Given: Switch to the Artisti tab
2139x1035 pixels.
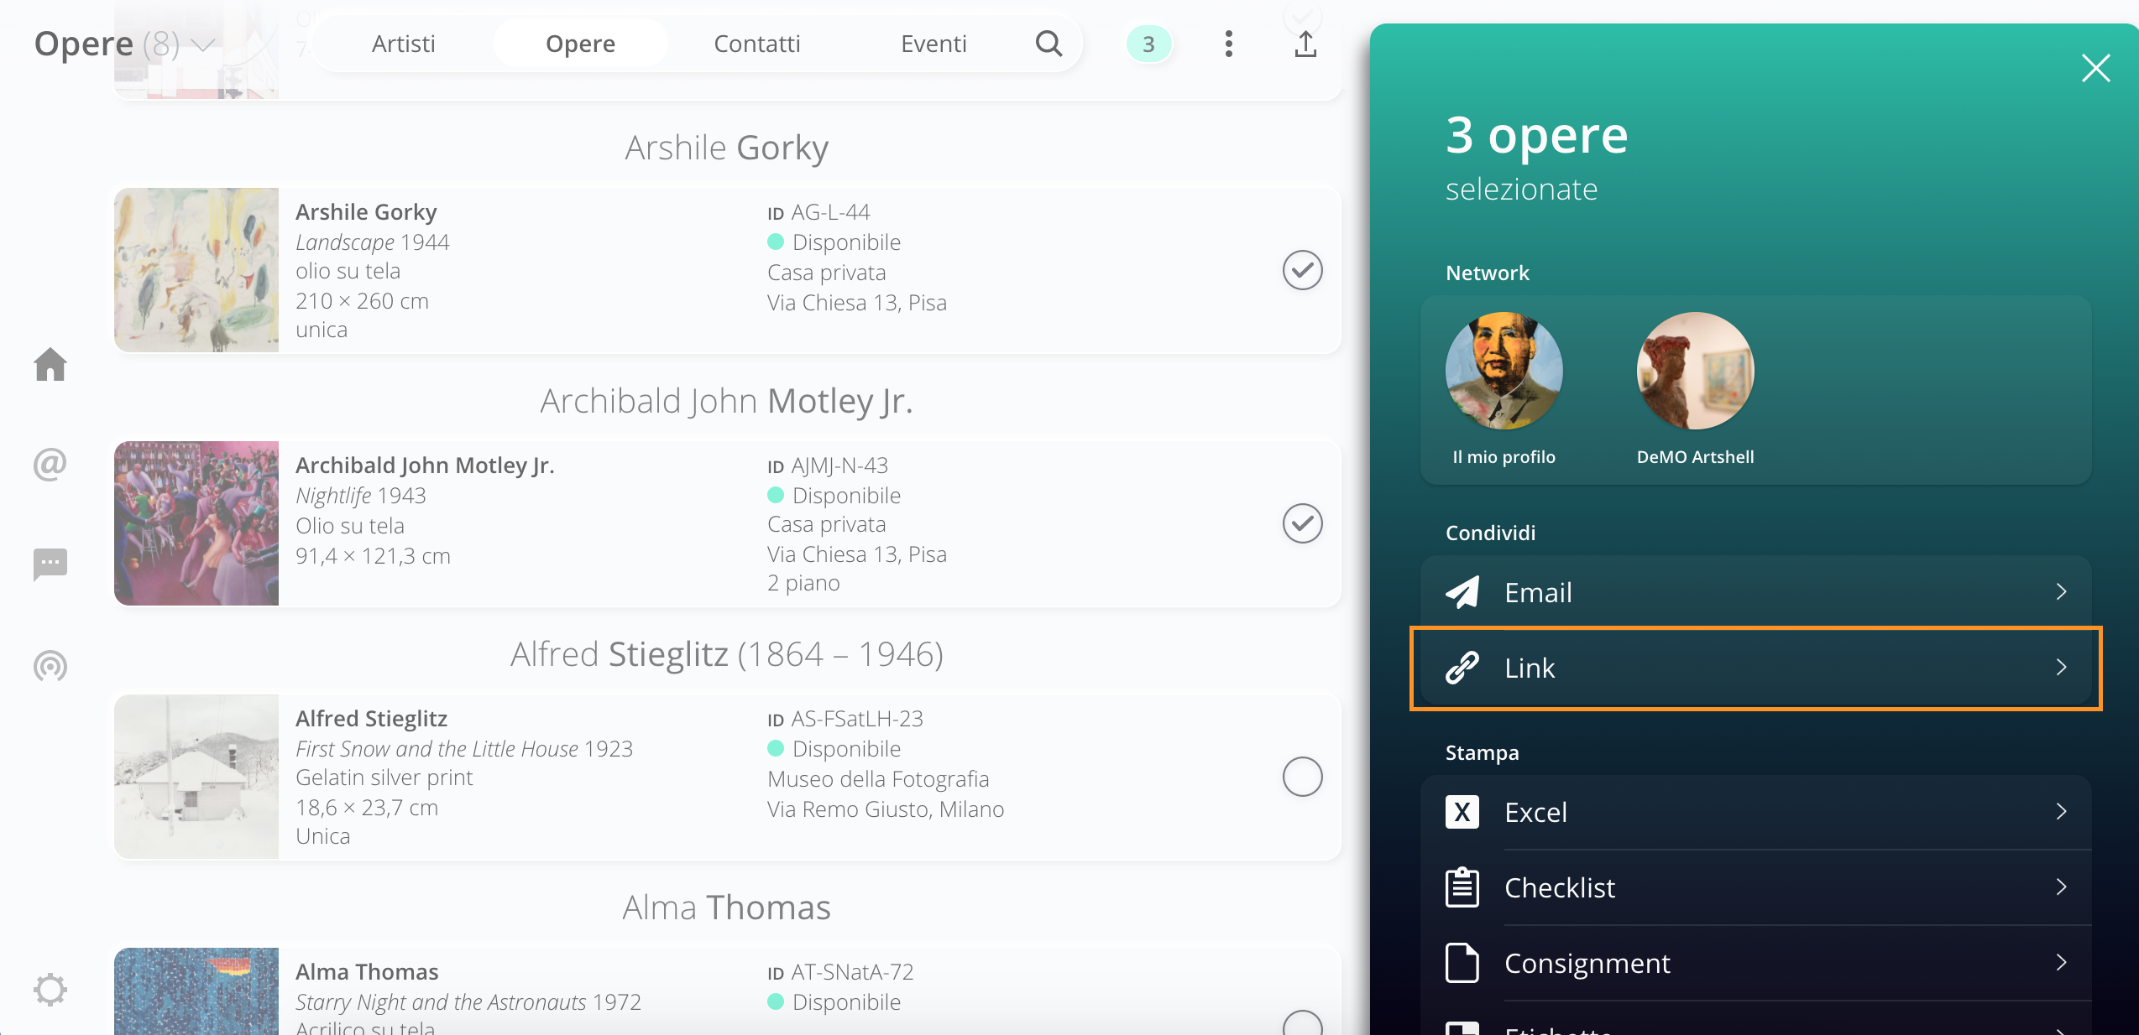Looking at the screenshot, I should coord(404,44).
